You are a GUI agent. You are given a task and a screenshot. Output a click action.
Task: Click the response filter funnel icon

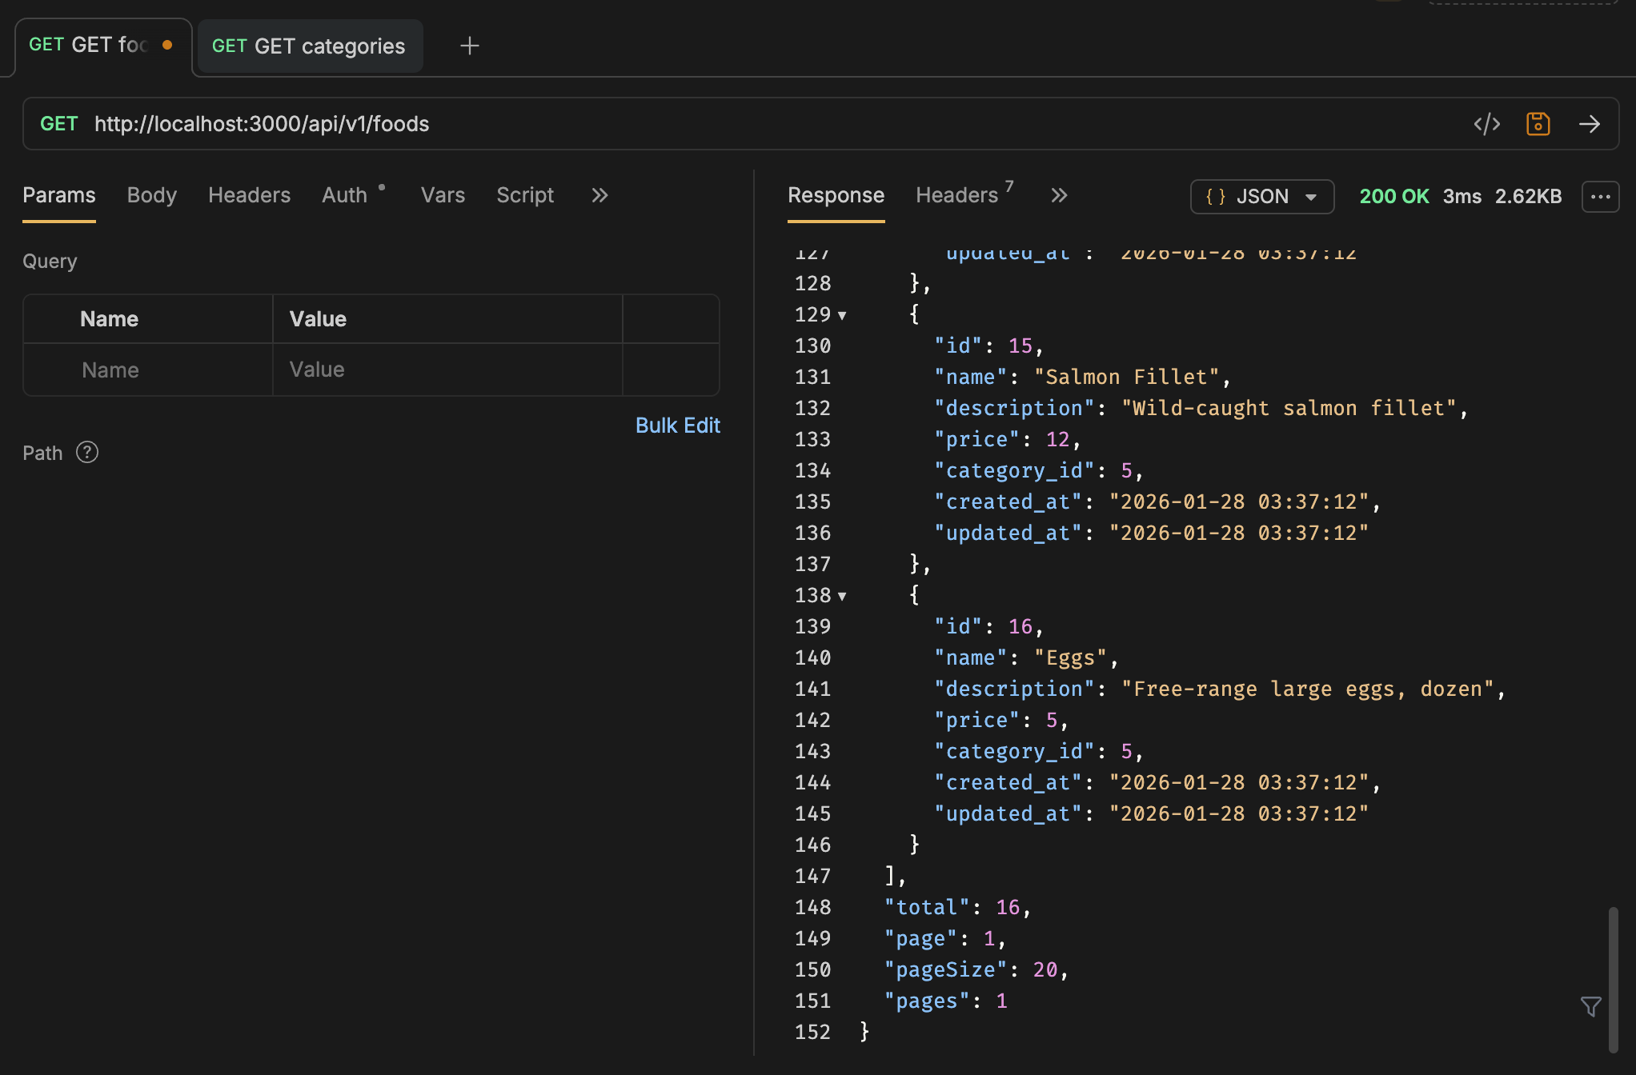point(1590,1006)
